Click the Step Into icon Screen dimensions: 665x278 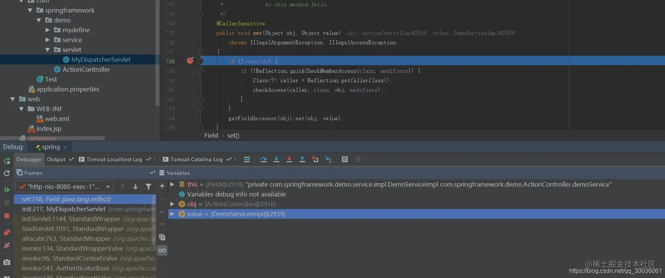pyautogui.click(x=276, y=159)
